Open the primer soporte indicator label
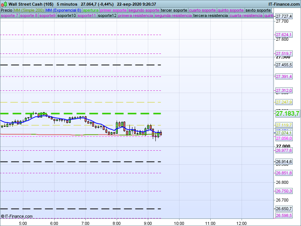Image resolution: width=301 pixels, height=226 pixels. [113, 10]
